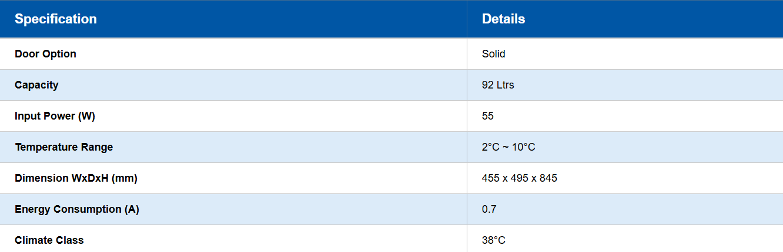Click the 38°C climate class value
This screenshot has height=252, width=783.
tap(494, 240)
